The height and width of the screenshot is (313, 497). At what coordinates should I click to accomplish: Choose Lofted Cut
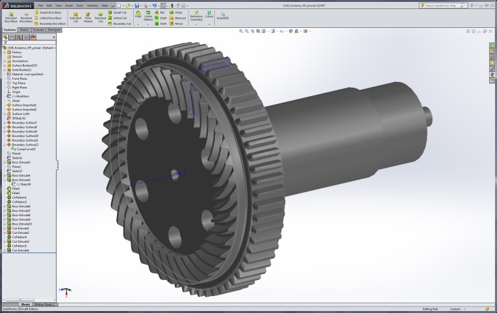(118, 18)
